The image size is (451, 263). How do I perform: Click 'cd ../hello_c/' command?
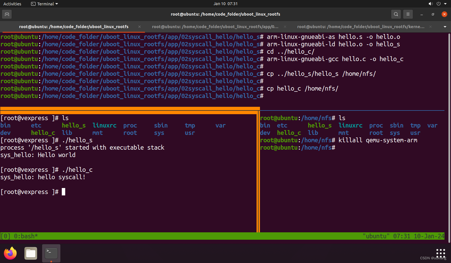click(x=291, y=52)
